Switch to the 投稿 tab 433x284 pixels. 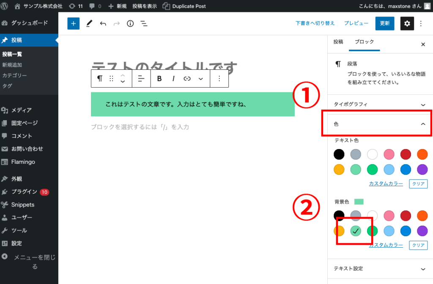(x=337, y=42)
